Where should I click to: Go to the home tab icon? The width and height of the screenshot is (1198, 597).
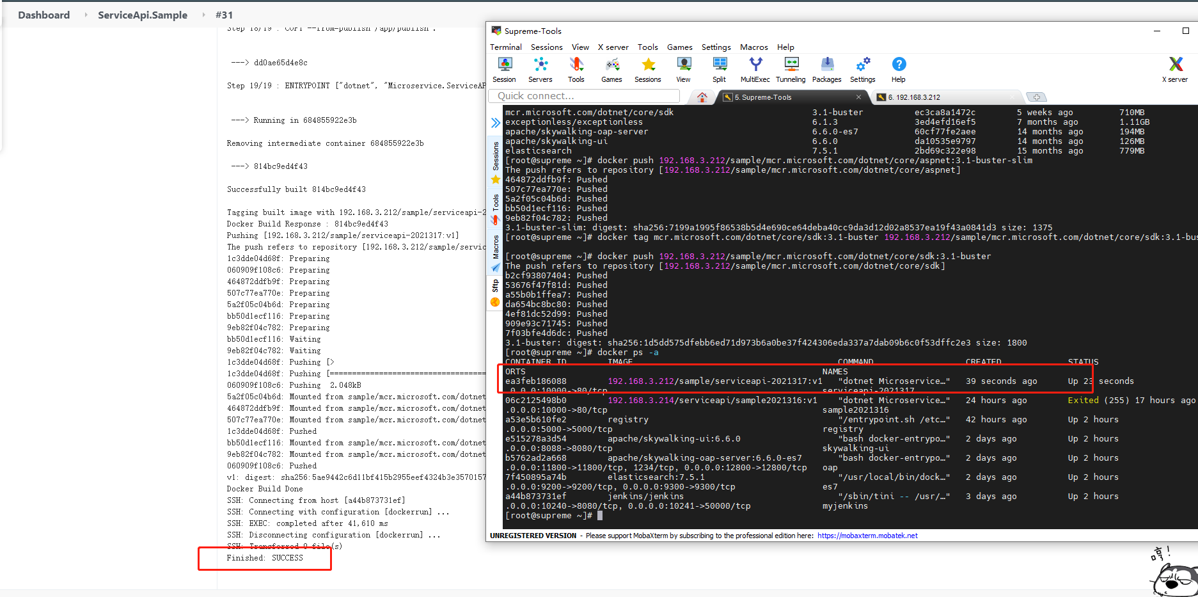coord(702,97)
